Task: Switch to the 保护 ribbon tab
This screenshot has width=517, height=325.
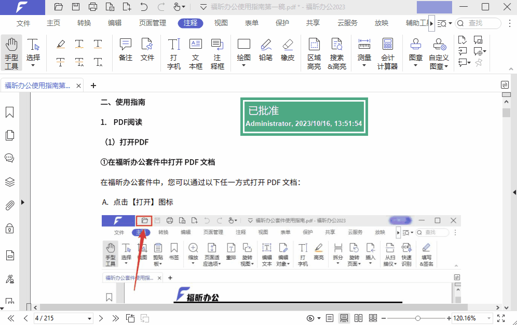Action: point(282,23)
